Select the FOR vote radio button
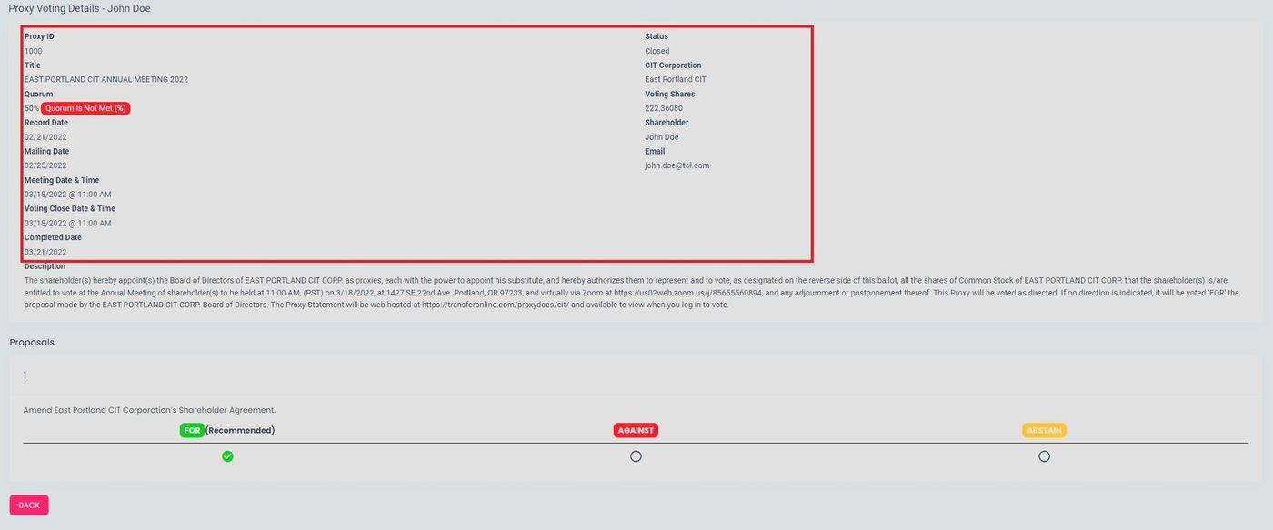The image size is (1273, 530). coord(227,456)
